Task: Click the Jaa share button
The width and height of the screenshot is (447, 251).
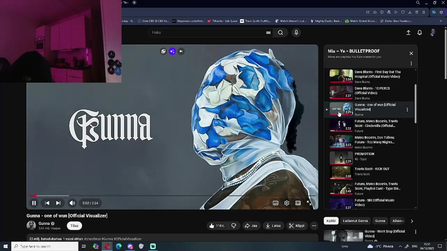Action: (x=251, y=226)
